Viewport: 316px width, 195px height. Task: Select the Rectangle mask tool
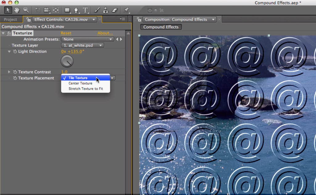(x=67, y=10)
